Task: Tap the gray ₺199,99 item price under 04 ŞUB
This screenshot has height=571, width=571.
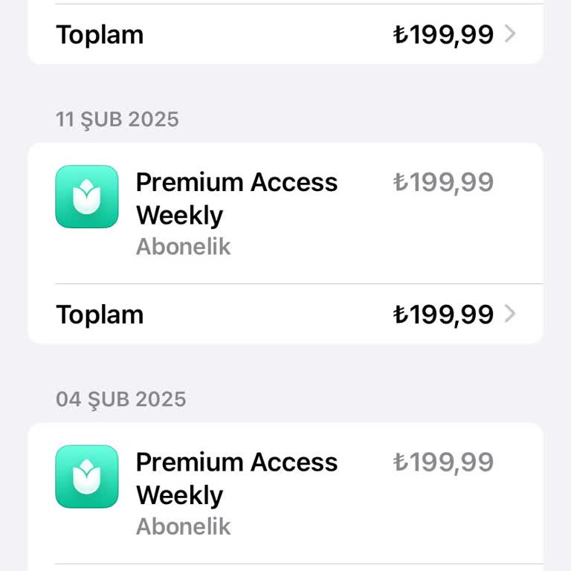Action: (x=443, y=462)
